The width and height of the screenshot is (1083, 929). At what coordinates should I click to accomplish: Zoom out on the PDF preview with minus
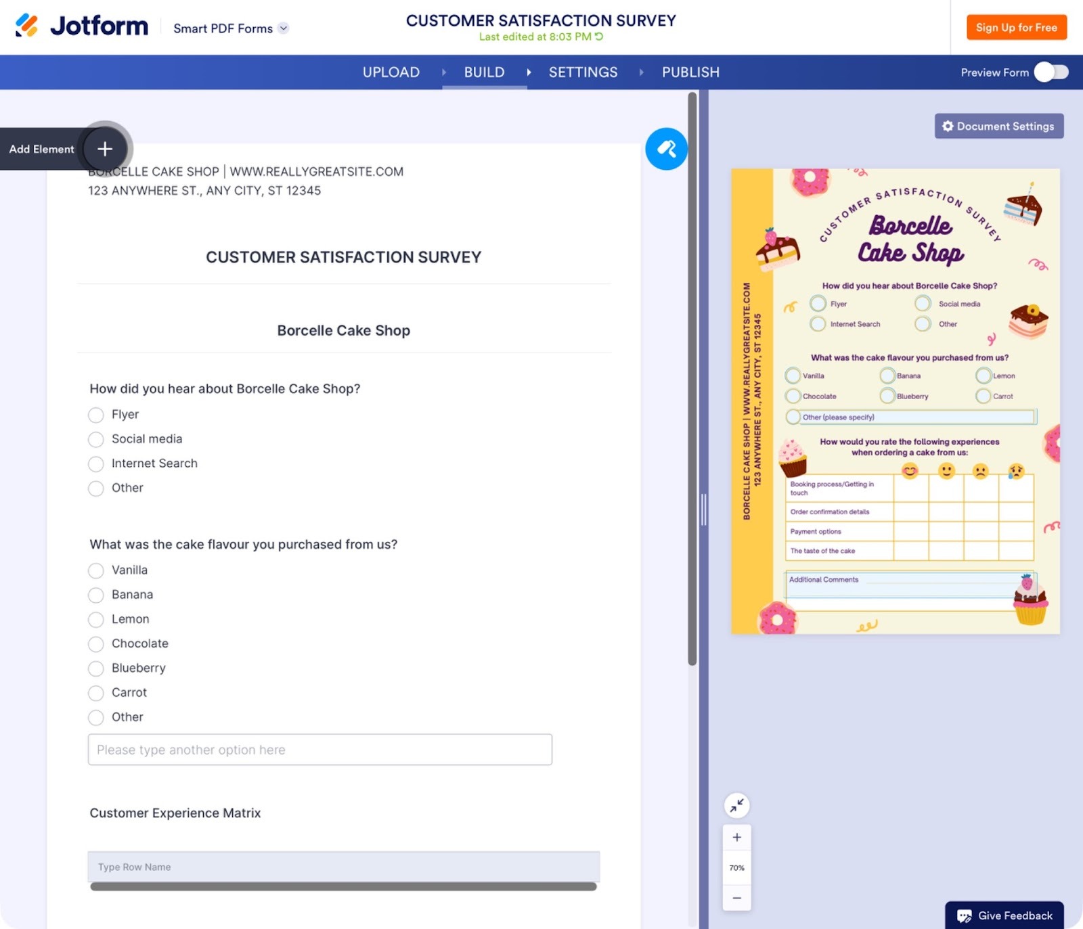click(x=736, y=898)
